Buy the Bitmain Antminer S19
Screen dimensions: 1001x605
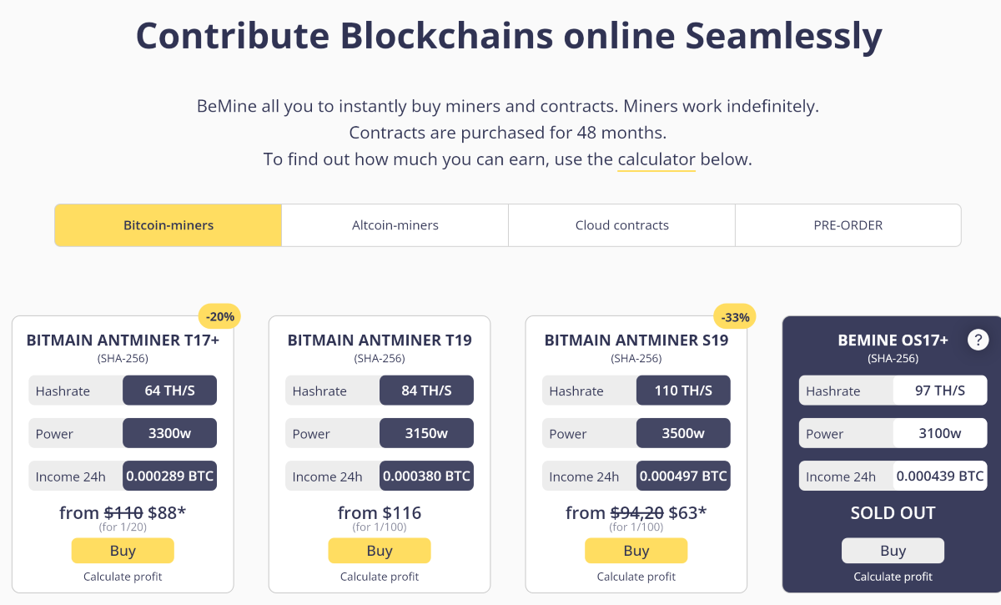(636, 551)
